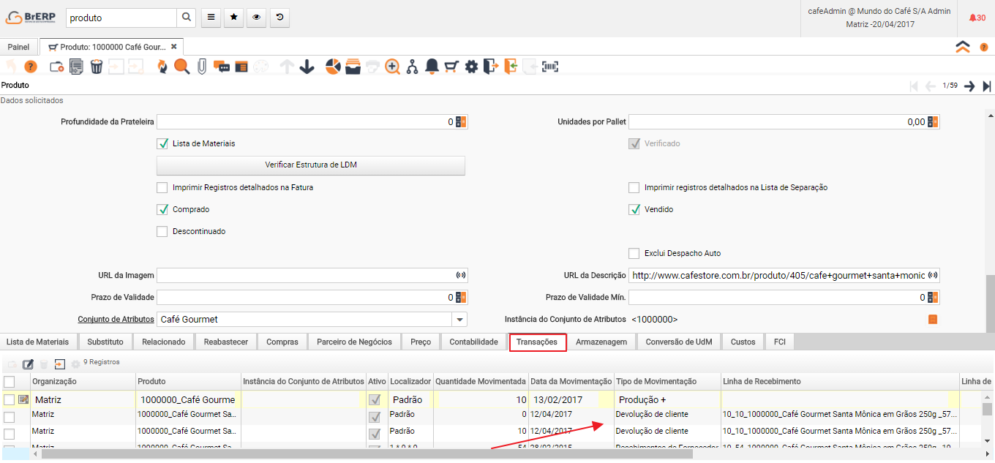Click Verificar Estrutura de LDM button
This screenshot has height=463, width=995.
pos(311,165)
